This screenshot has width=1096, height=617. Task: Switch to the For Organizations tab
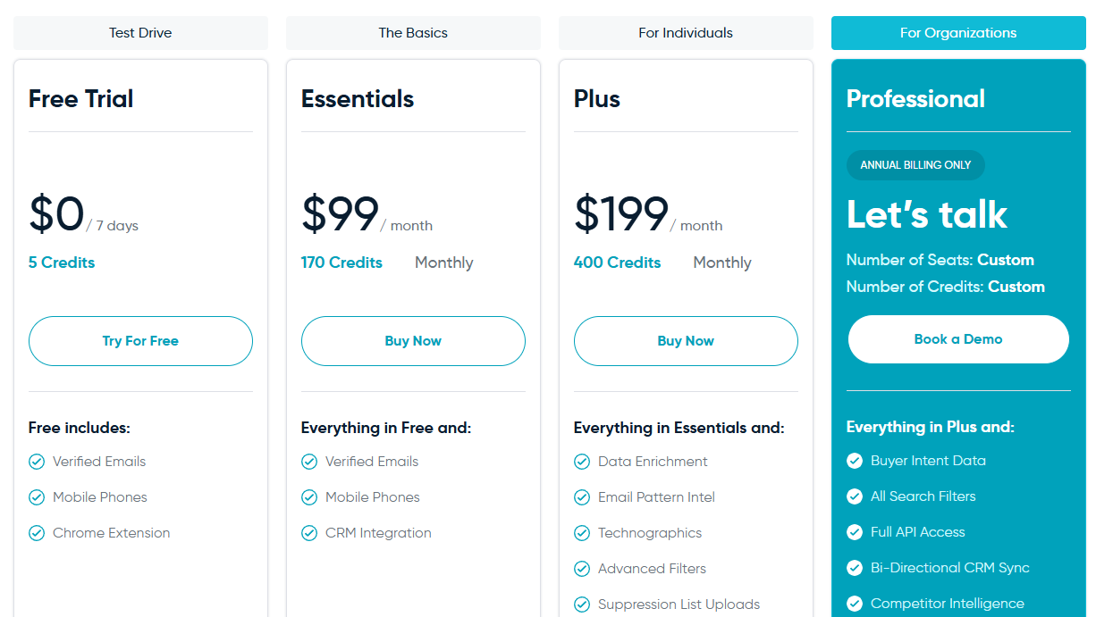tap(958, 33)
